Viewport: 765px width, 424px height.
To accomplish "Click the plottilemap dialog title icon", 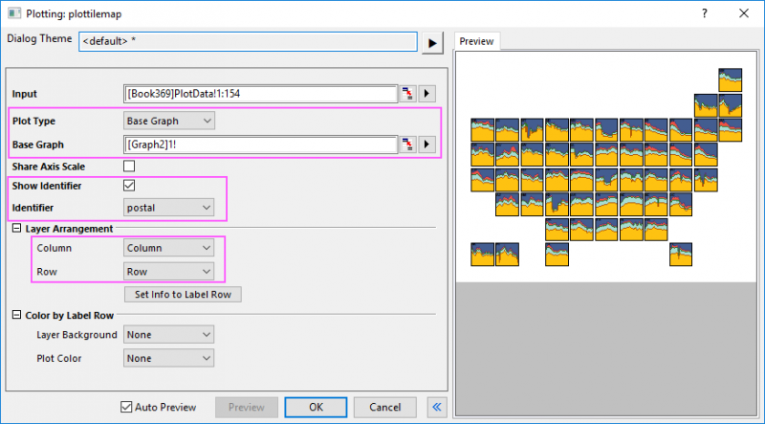I will coord(14,13).
